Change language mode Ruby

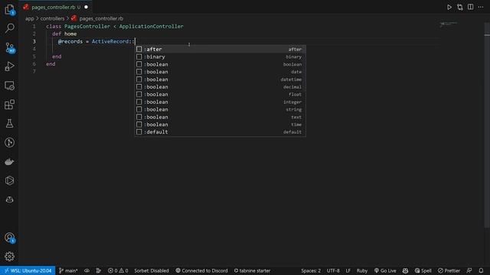[x=362, y=270]
